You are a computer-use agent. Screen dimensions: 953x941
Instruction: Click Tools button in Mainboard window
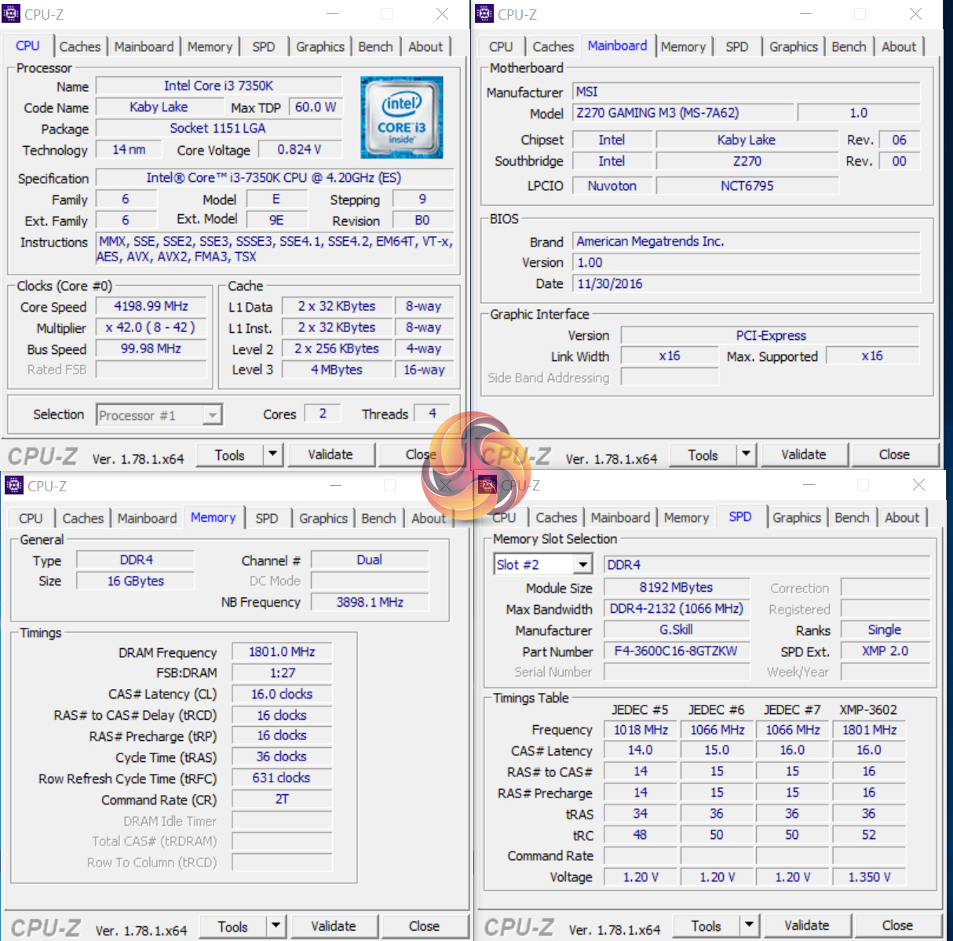(x=703, y=454)
